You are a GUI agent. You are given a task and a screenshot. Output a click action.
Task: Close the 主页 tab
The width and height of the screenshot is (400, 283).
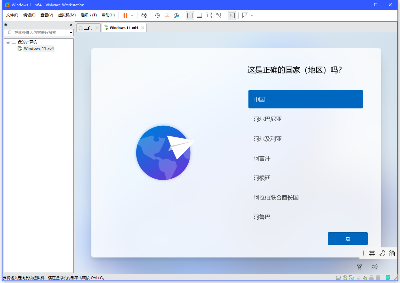pos(97,28)
